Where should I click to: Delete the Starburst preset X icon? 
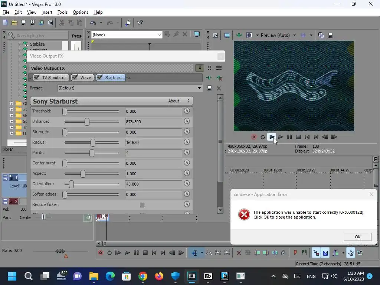pos(219,88)
